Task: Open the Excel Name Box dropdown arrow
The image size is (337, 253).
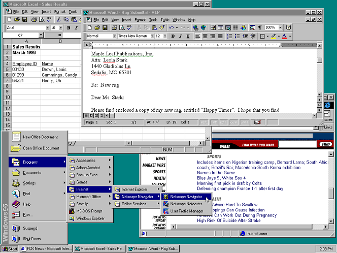Action: [41, 35]
